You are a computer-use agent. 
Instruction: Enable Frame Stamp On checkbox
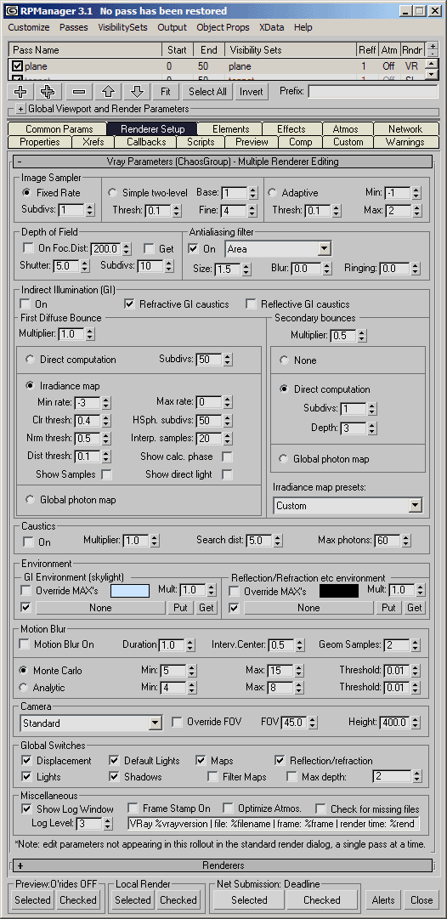133,808
